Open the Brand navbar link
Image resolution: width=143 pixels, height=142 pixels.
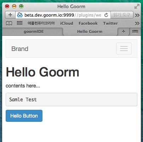(20, 49)
